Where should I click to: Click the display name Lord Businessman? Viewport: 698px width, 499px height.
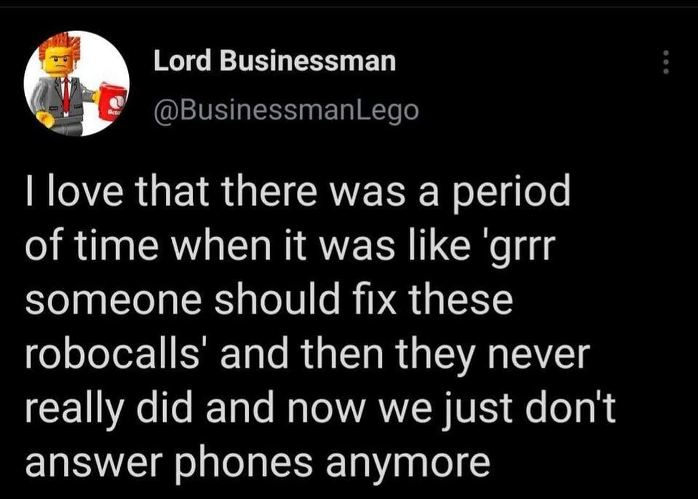click(x=274, y=61)
